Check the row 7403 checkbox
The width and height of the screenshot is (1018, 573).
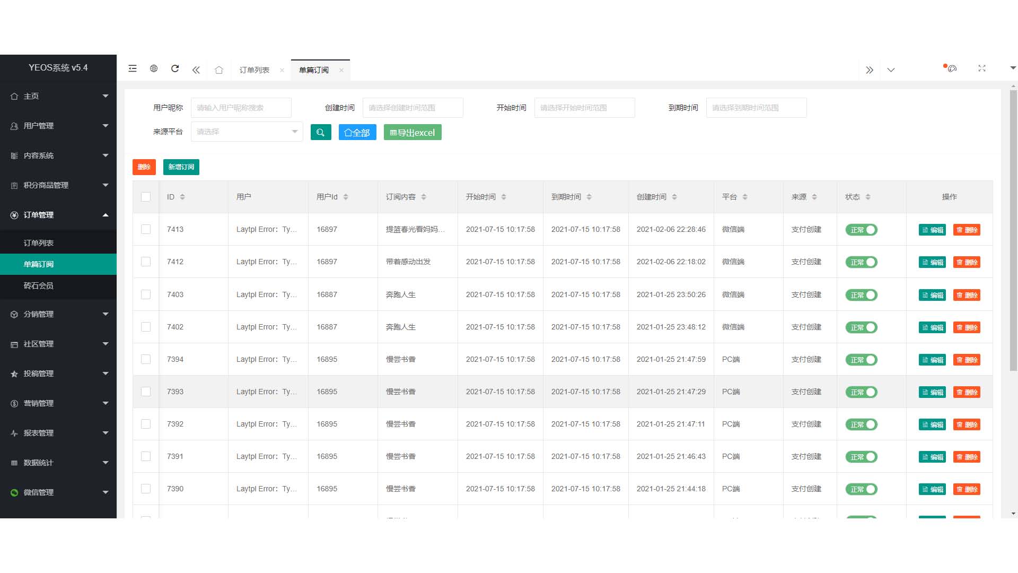coord(146,294)
